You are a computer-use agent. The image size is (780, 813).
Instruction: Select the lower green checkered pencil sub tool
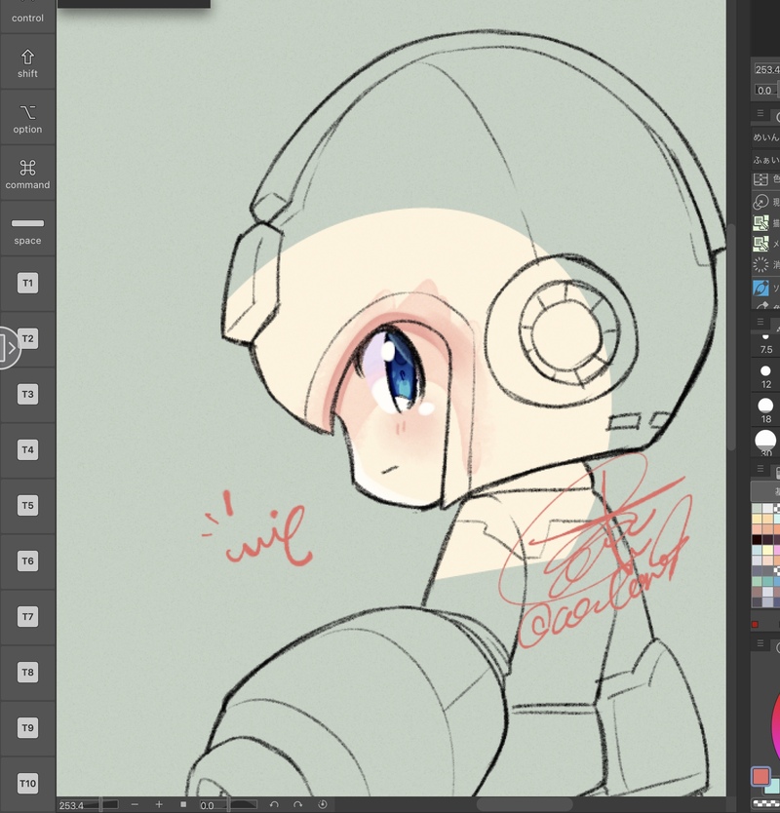tap(760, 243)
